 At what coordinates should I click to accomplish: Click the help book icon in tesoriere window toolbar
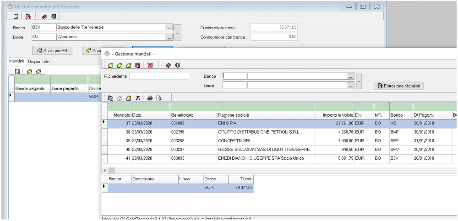point(44,17)
